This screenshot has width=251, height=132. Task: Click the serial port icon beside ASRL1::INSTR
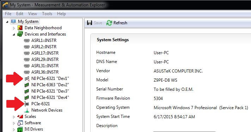[26, 40]
